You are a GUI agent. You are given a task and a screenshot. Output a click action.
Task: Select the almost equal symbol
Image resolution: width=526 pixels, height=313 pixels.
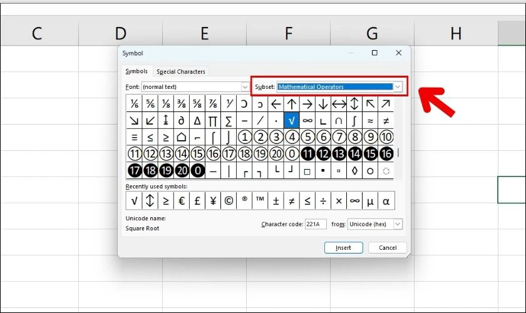point(370,120)
